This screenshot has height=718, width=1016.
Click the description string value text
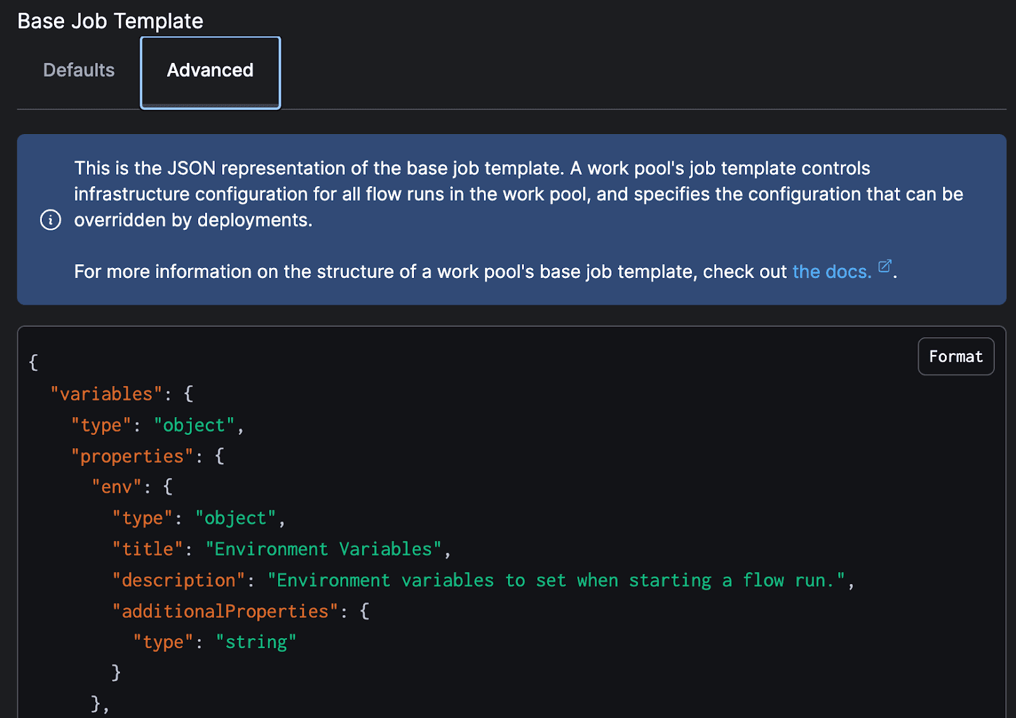coord(556,580)
